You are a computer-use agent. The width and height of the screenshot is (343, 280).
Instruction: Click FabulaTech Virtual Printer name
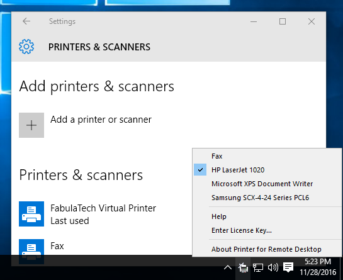pos(103,208)
